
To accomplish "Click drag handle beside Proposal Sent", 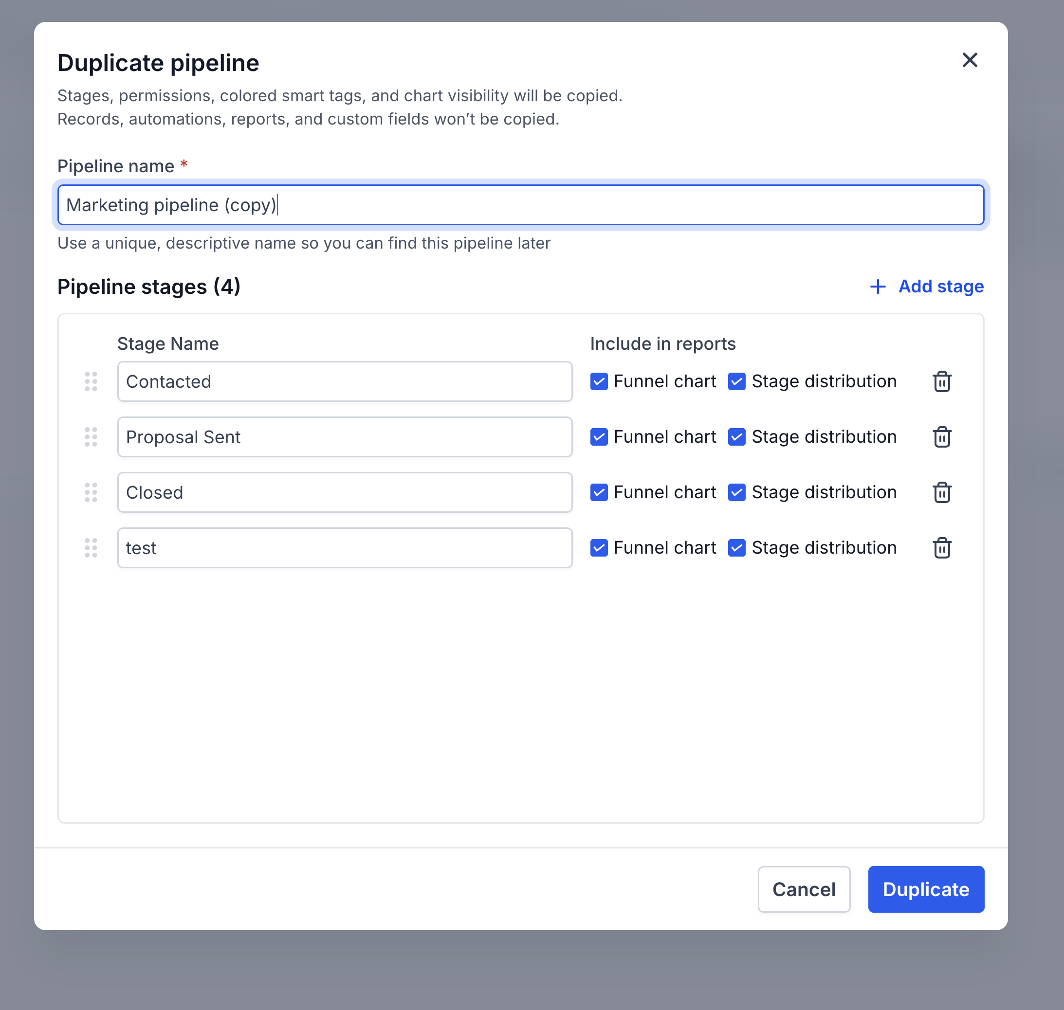I will coord(91,437).
